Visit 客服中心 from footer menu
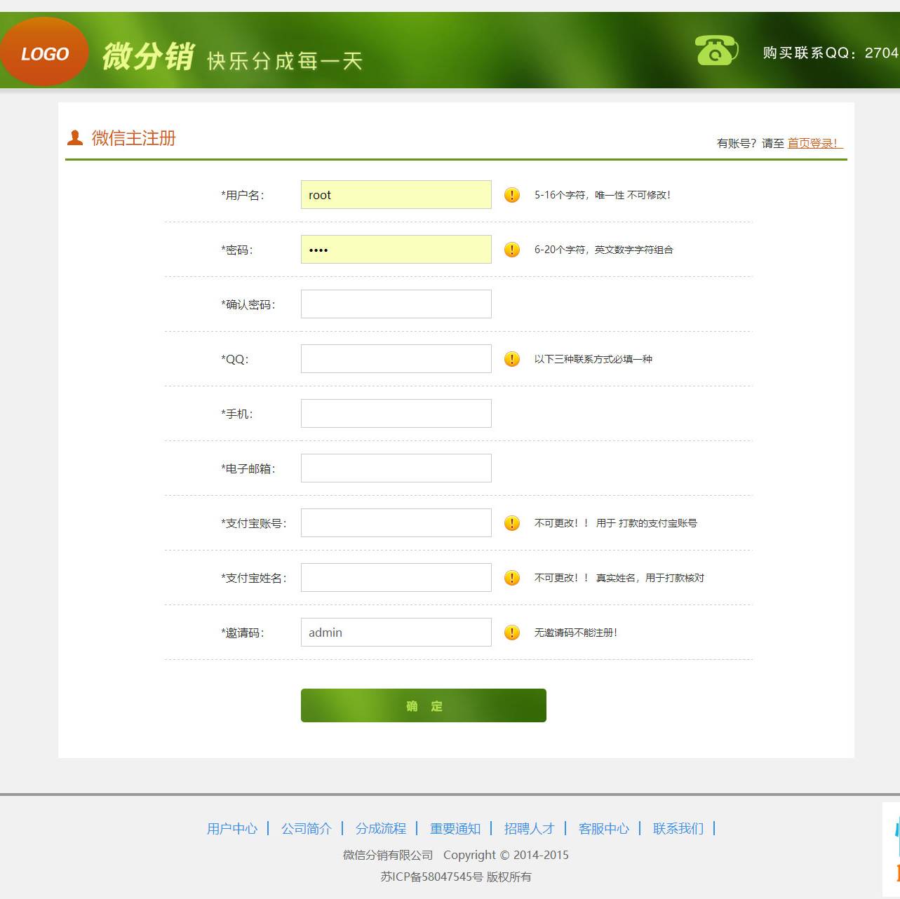This screenshot has height=899, width=900. click(604, 829)
